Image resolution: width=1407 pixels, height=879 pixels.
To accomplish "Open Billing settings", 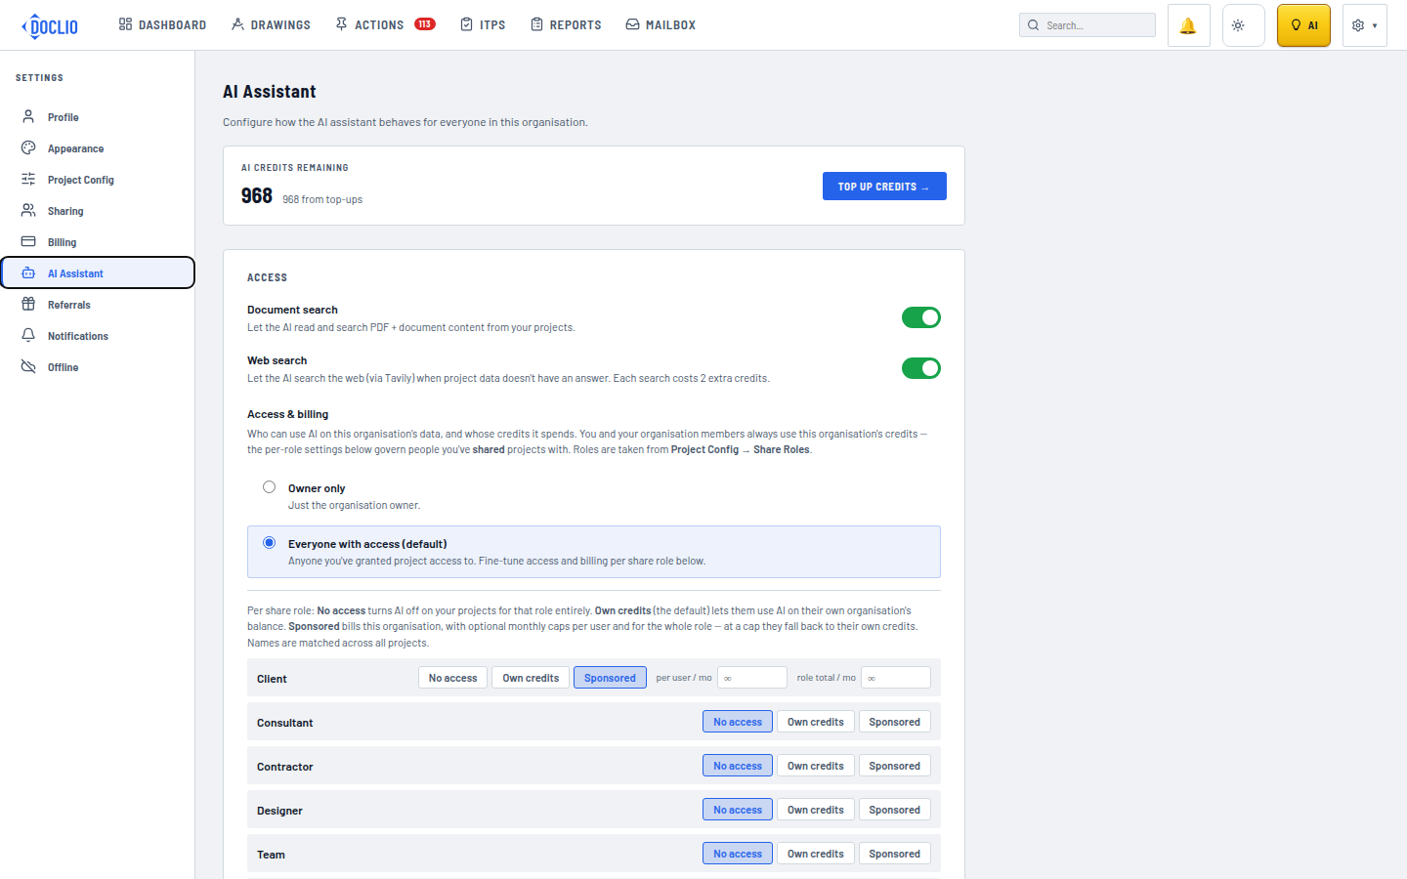I will 98,242.
